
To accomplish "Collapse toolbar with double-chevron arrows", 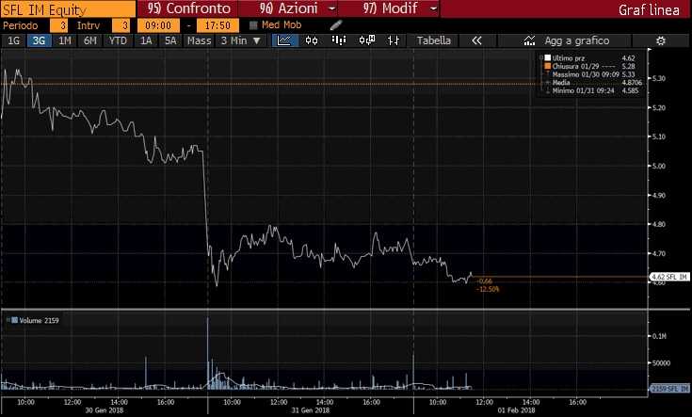I will pos(476,40).
